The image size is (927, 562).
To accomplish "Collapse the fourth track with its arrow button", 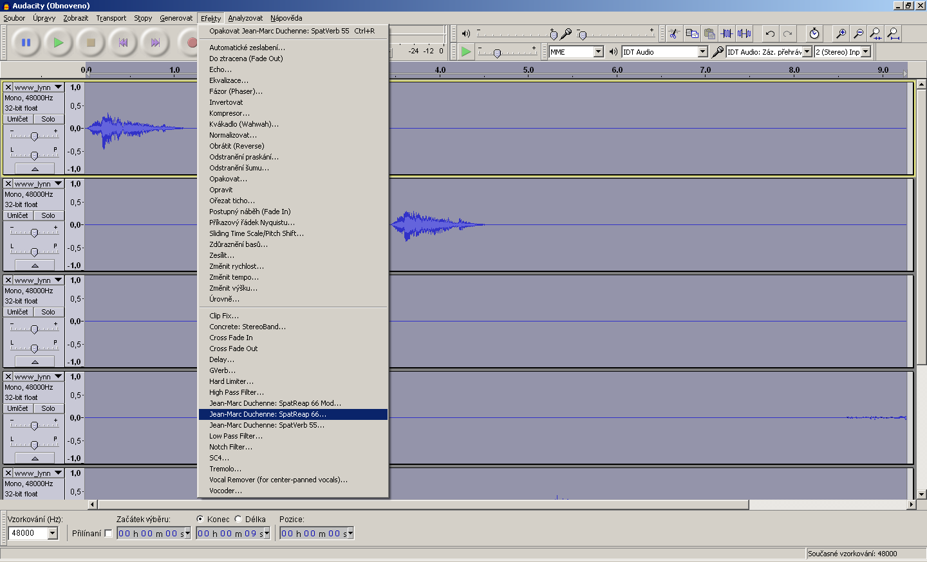I will pos(35,458).
